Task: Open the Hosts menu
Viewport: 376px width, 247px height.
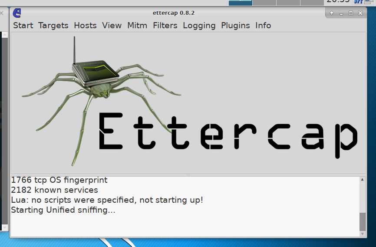Action: pos(85,26)
